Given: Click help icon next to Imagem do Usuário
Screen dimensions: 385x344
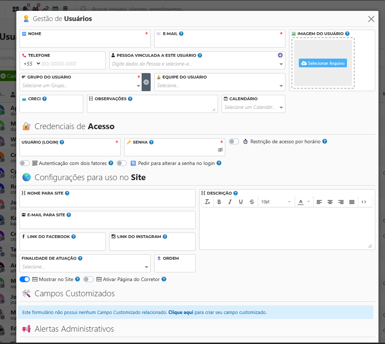Looking at the screenshot, I should [x=347, y=34].
